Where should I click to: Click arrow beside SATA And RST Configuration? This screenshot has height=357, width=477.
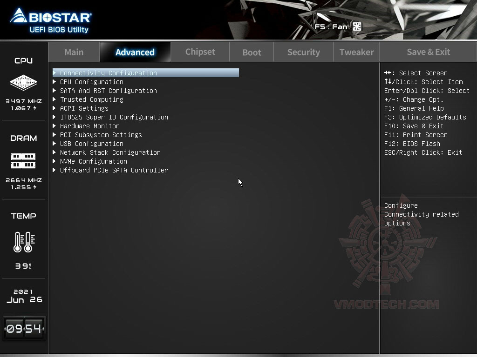[x=55, y=90]
